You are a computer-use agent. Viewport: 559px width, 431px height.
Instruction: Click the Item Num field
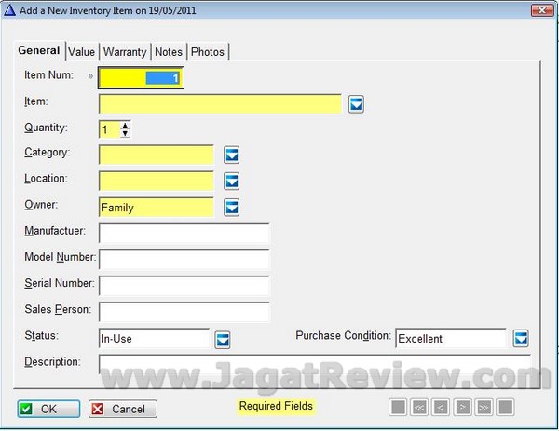click(x=141, y=78)
